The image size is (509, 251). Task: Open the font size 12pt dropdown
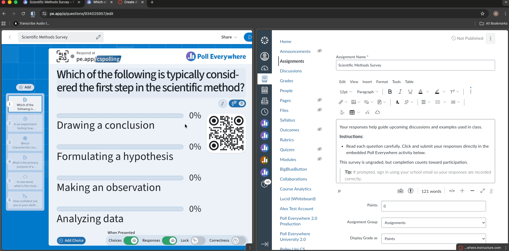tap(346, 92)
